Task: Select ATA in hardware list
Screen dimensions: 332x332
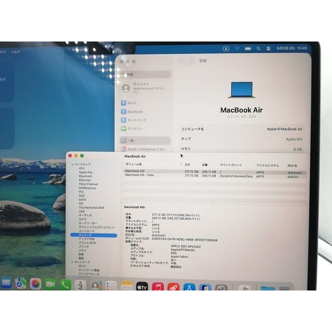Action: (x=81, y=168)
